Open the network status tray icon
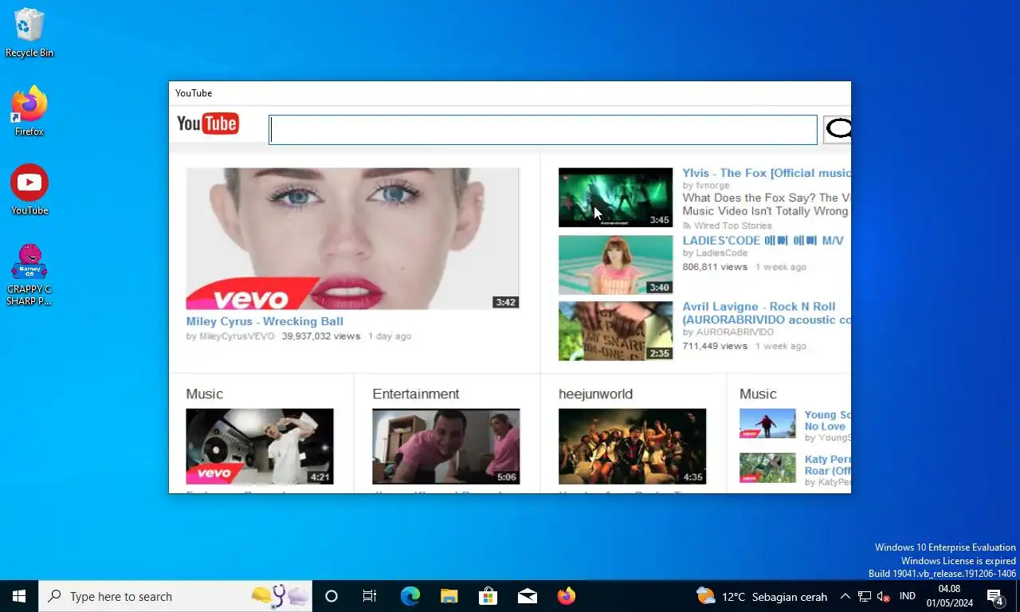This screenshot has width=1020, height=612. coord(865,596)
